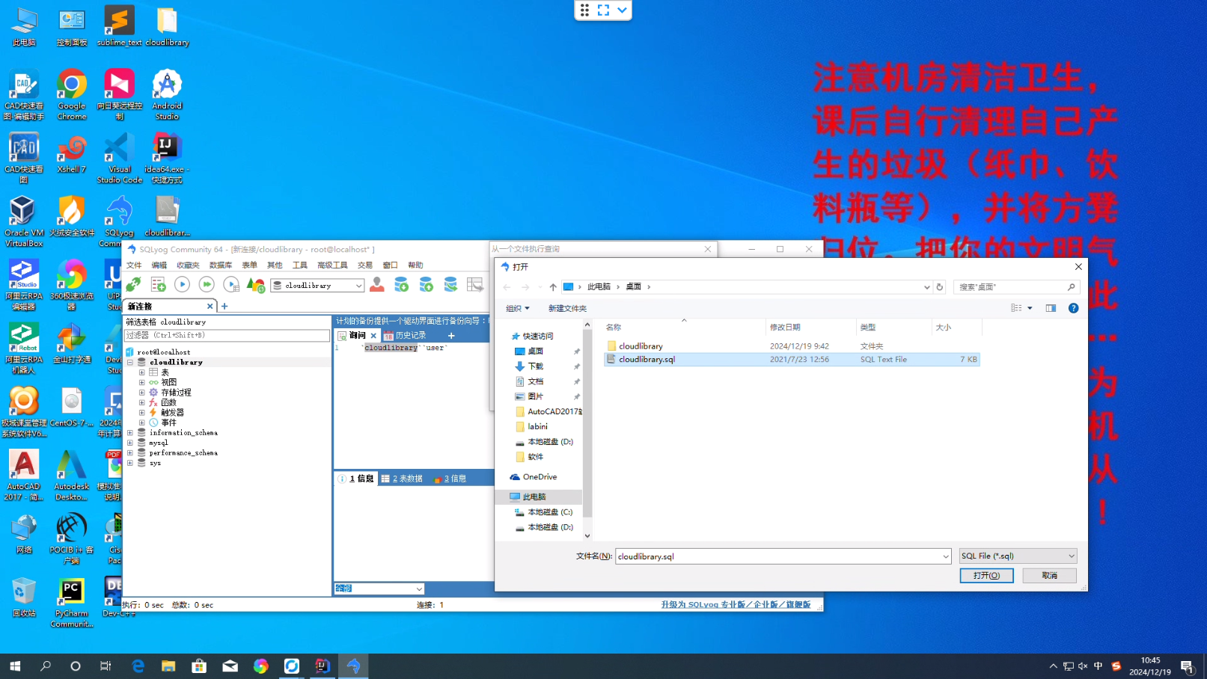Open the 文件 menu in SQLyog
1207x679 pixels.
(134, 265)
